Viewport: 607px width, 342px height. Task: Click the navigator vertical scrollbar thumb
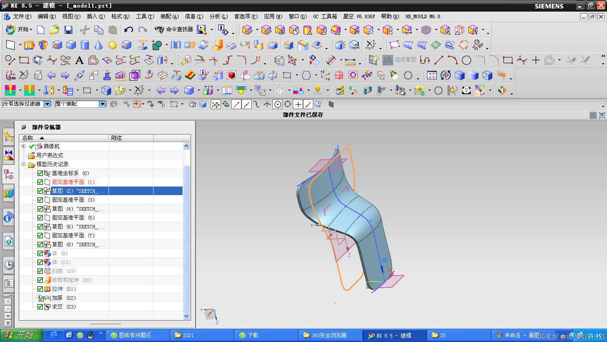click(187, 238)
